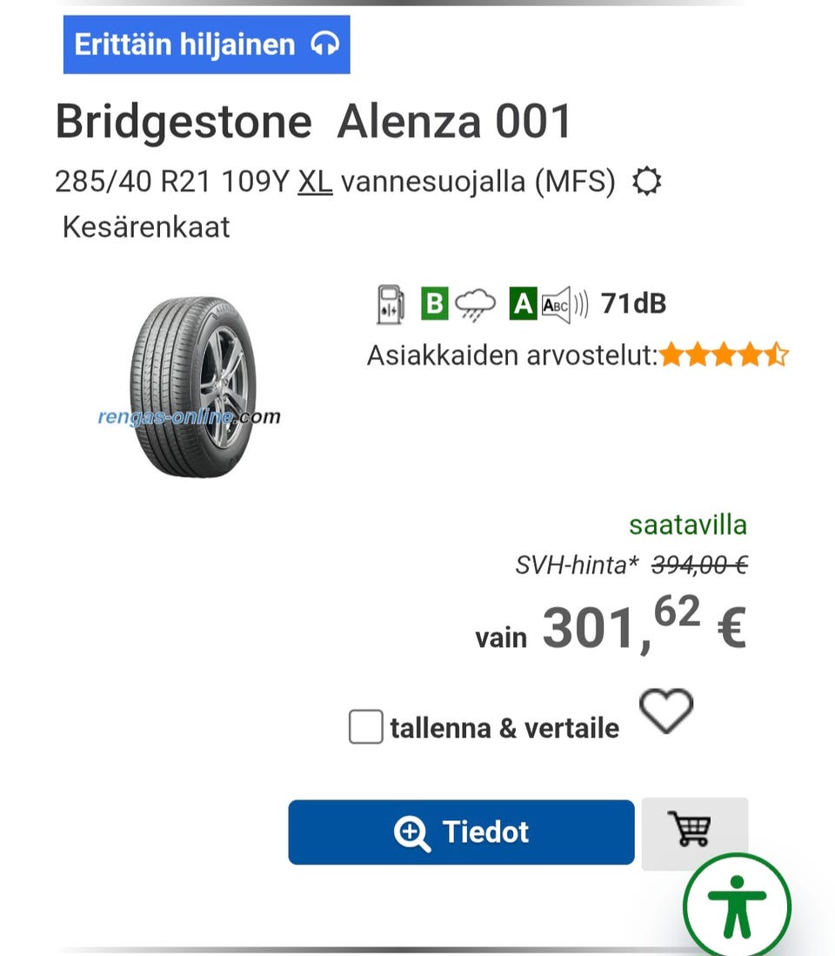
Task: Click the wet grip A rating badge
Action: pyautogui.click(x=523, y=304)
